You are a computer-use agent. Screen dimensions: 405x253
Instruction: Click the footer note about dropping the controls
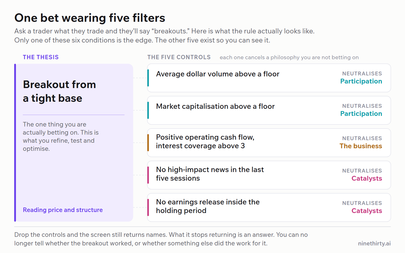click(161, 239)
